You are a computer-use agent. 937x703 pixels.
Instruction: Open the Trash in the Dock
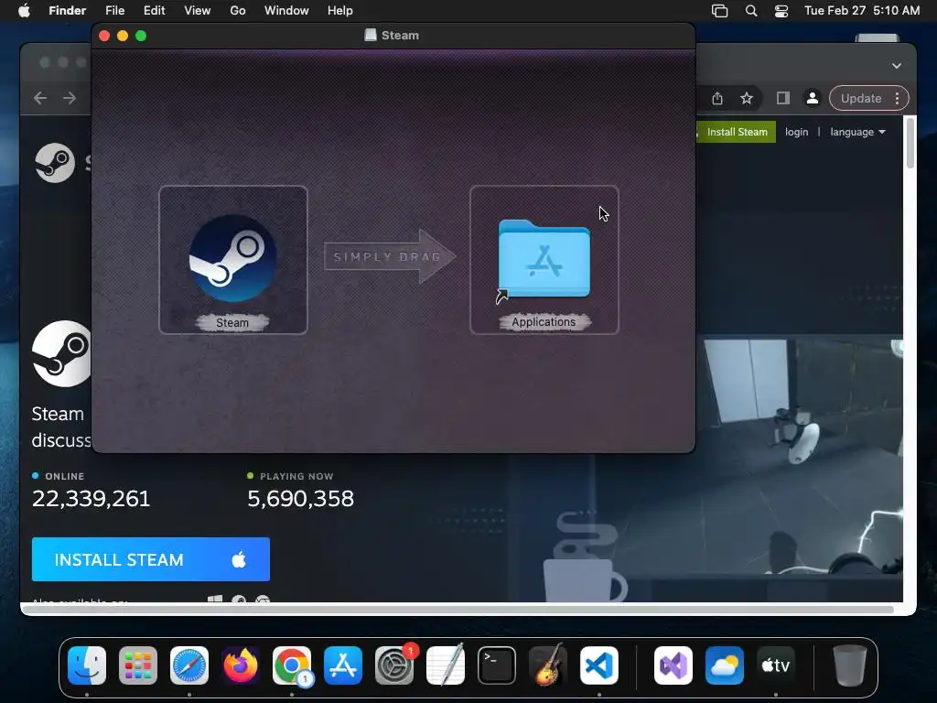[x=850, y=665]
